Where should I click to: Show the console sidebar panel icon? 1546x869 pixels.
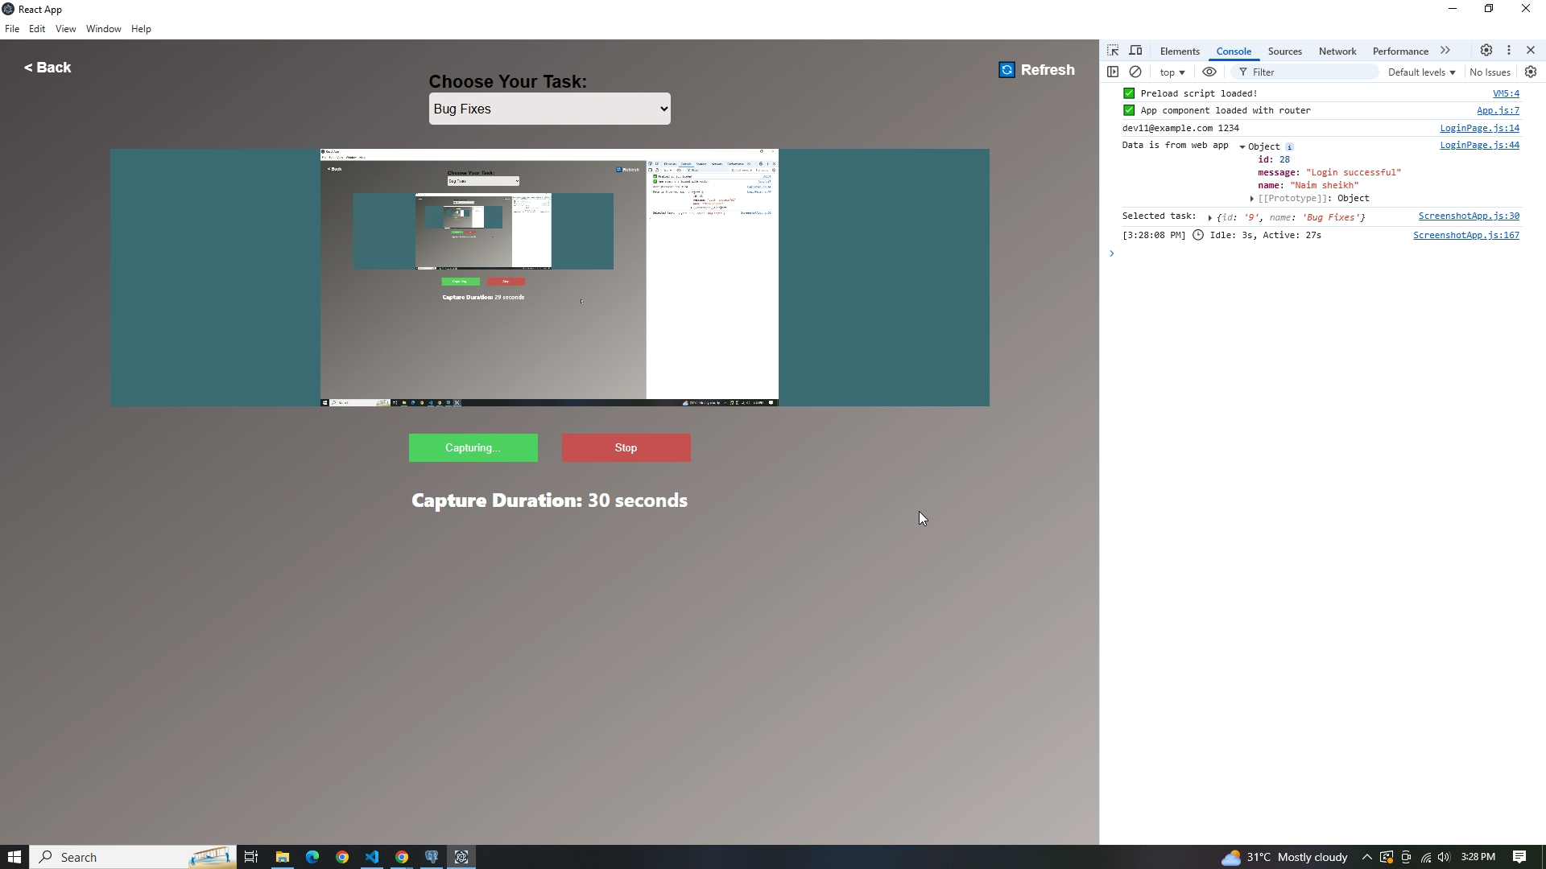[1113, 72]
